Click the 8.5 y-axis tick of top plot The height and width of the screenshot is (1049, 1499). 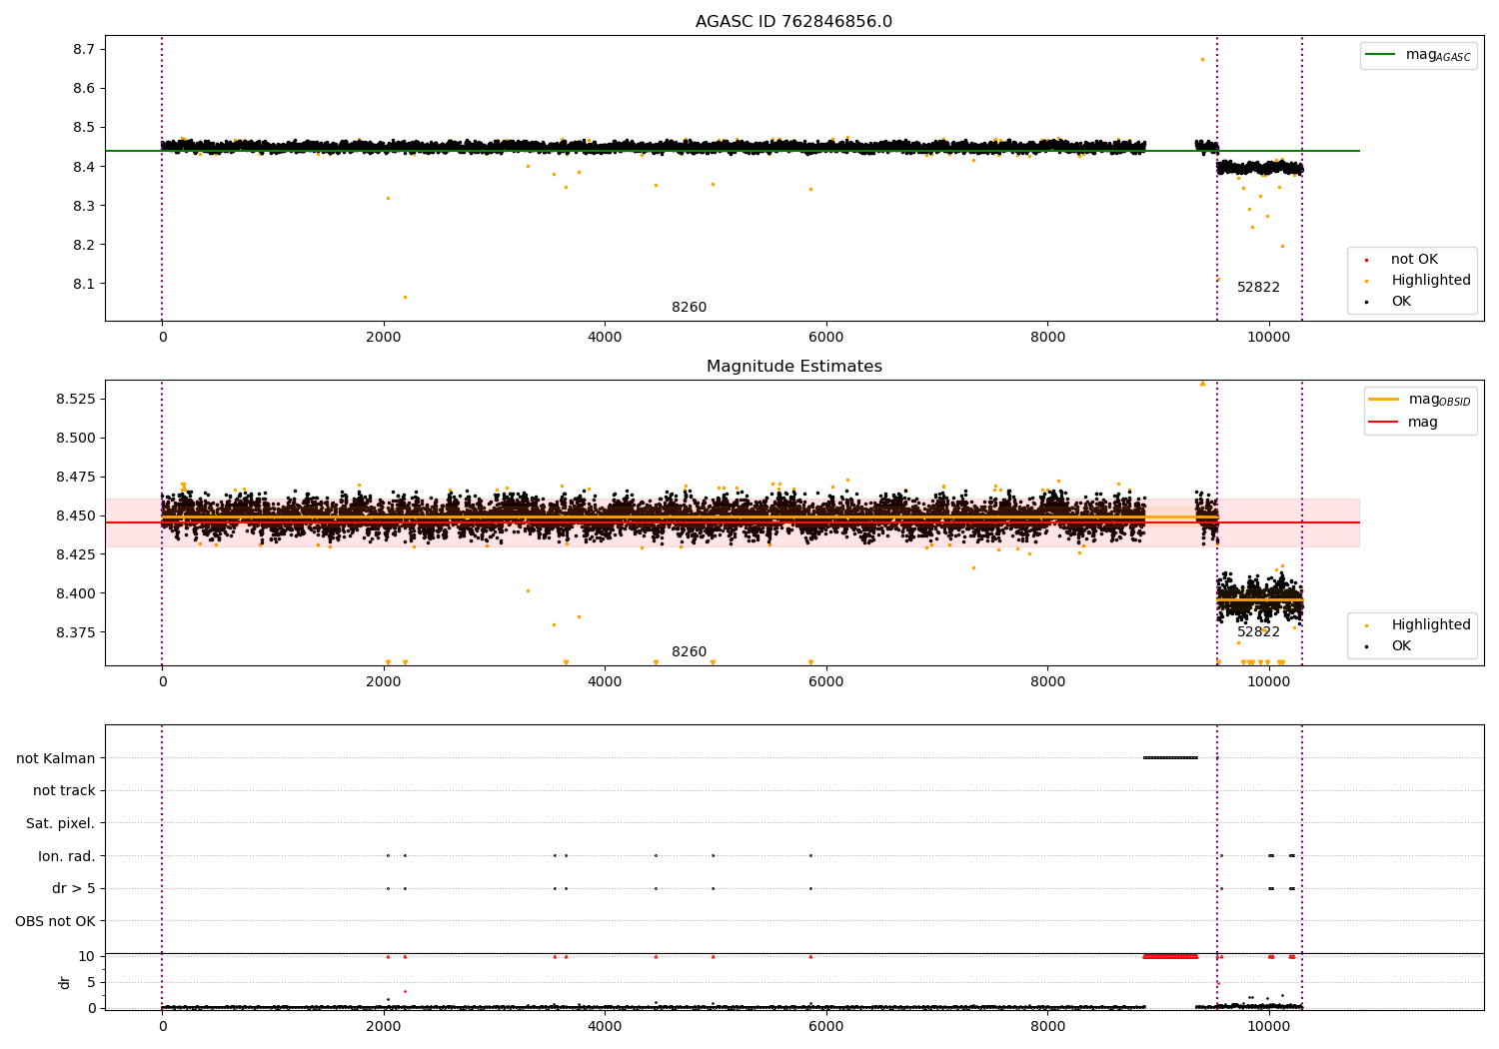(84, 127)
